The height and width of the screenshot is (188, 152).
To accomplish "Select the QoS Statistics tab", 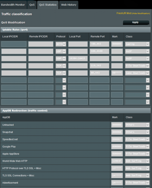I will pyautogui.click(x=48, y=5).
